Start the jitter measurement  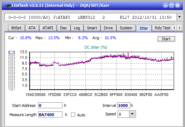166,39
